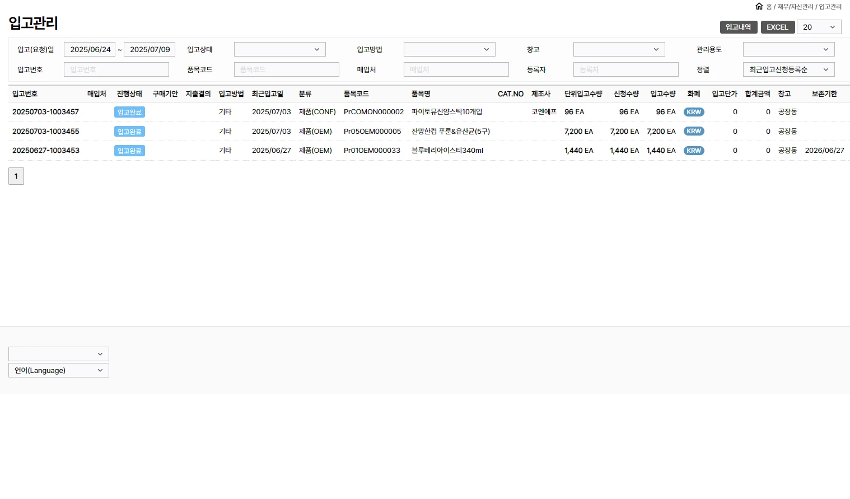850x499 pixels.
Task: Click the home icon in breadcrumb
Action: coord(759,6)
